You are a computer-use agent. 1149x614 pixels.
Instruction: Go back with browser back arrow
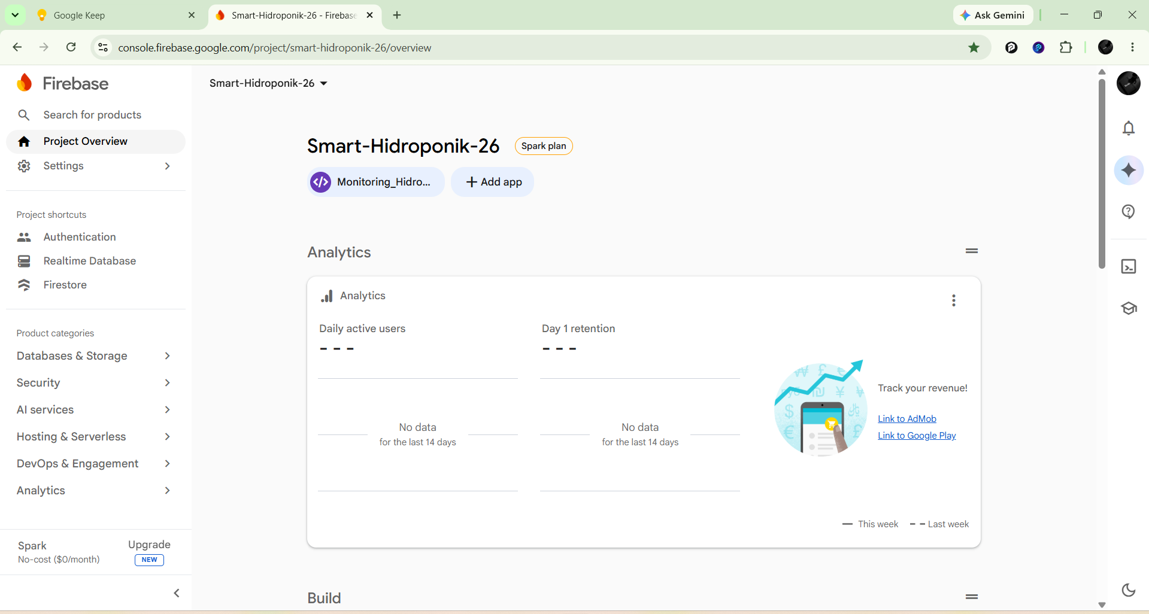point(17,47)
